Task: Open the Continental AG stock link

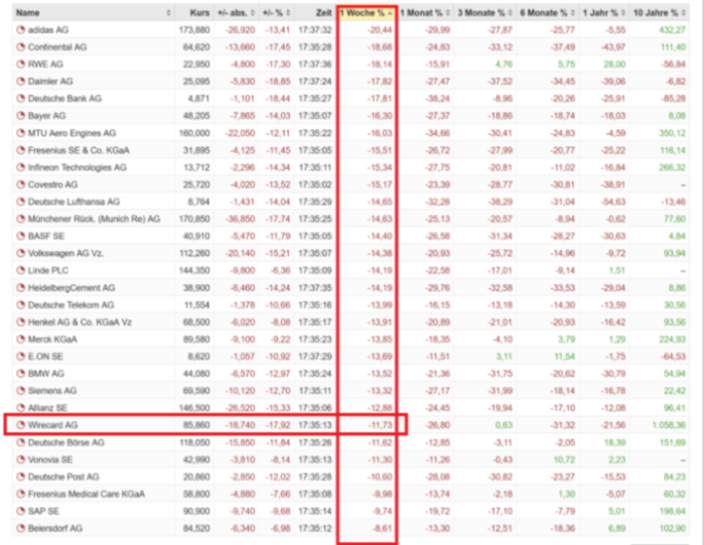Action: tap(58, 48)
